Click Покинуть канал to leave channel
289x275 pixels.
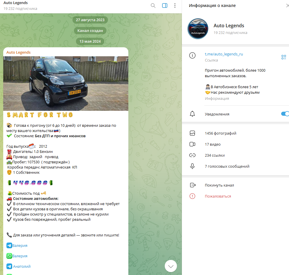click(x=219, y=185)
